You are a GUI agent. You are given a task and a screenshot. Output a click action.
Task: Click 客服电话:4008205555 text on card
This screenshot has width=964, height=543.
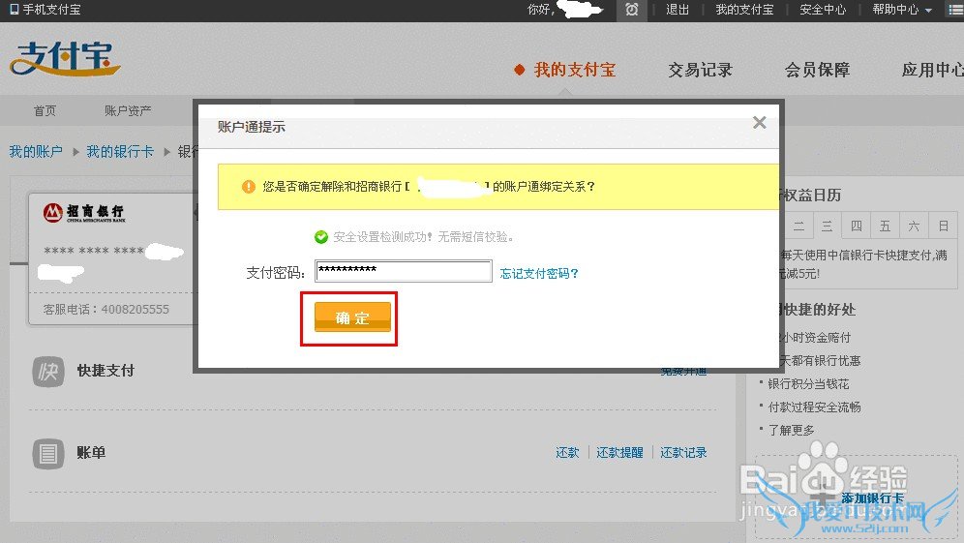click(x=105, y=310)
